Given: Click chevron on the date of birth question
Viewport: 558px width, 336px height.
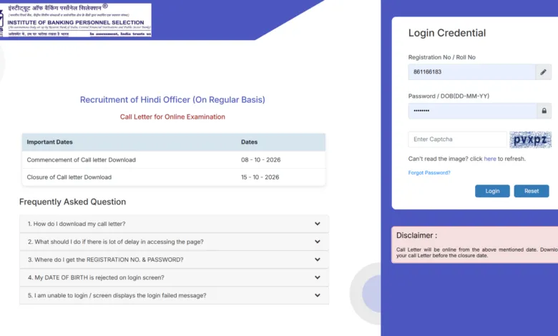Looking at the screenshot, I should pos(317,277).
